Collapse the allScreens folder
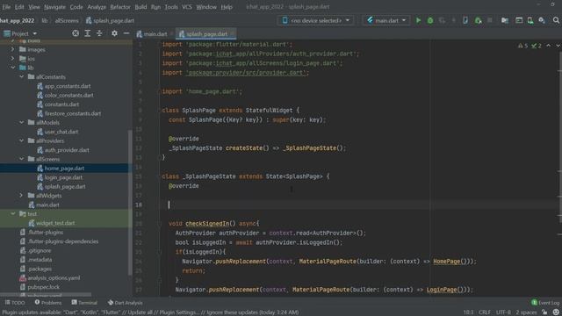The height and width of the screenshot is (316, 562). pyautogui.click(x=21, y=159)
